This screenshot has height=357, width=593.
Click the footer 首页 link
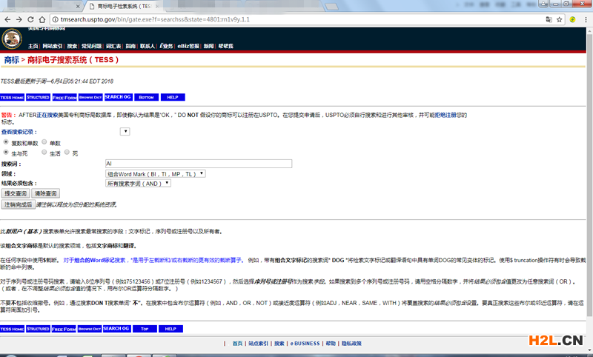(237, 344)
